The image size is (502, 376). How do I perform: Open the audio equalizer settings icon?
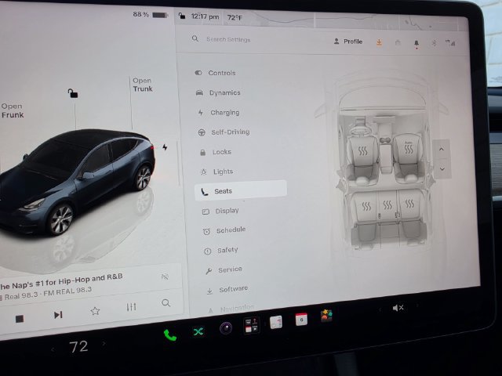(131, 307)
